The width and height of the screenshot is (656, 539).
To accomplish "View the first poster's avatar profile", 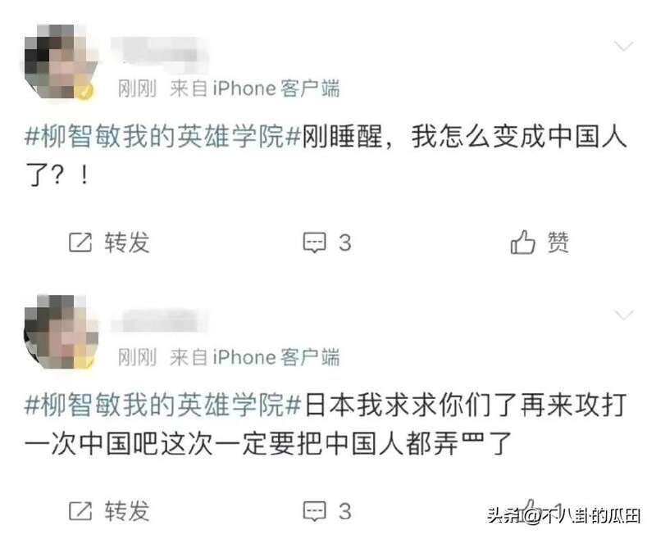I will tap(59, 61).
